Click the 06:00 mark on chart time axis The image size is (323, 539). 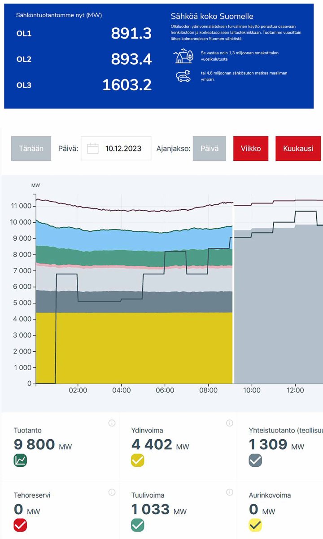pos(165,390)
